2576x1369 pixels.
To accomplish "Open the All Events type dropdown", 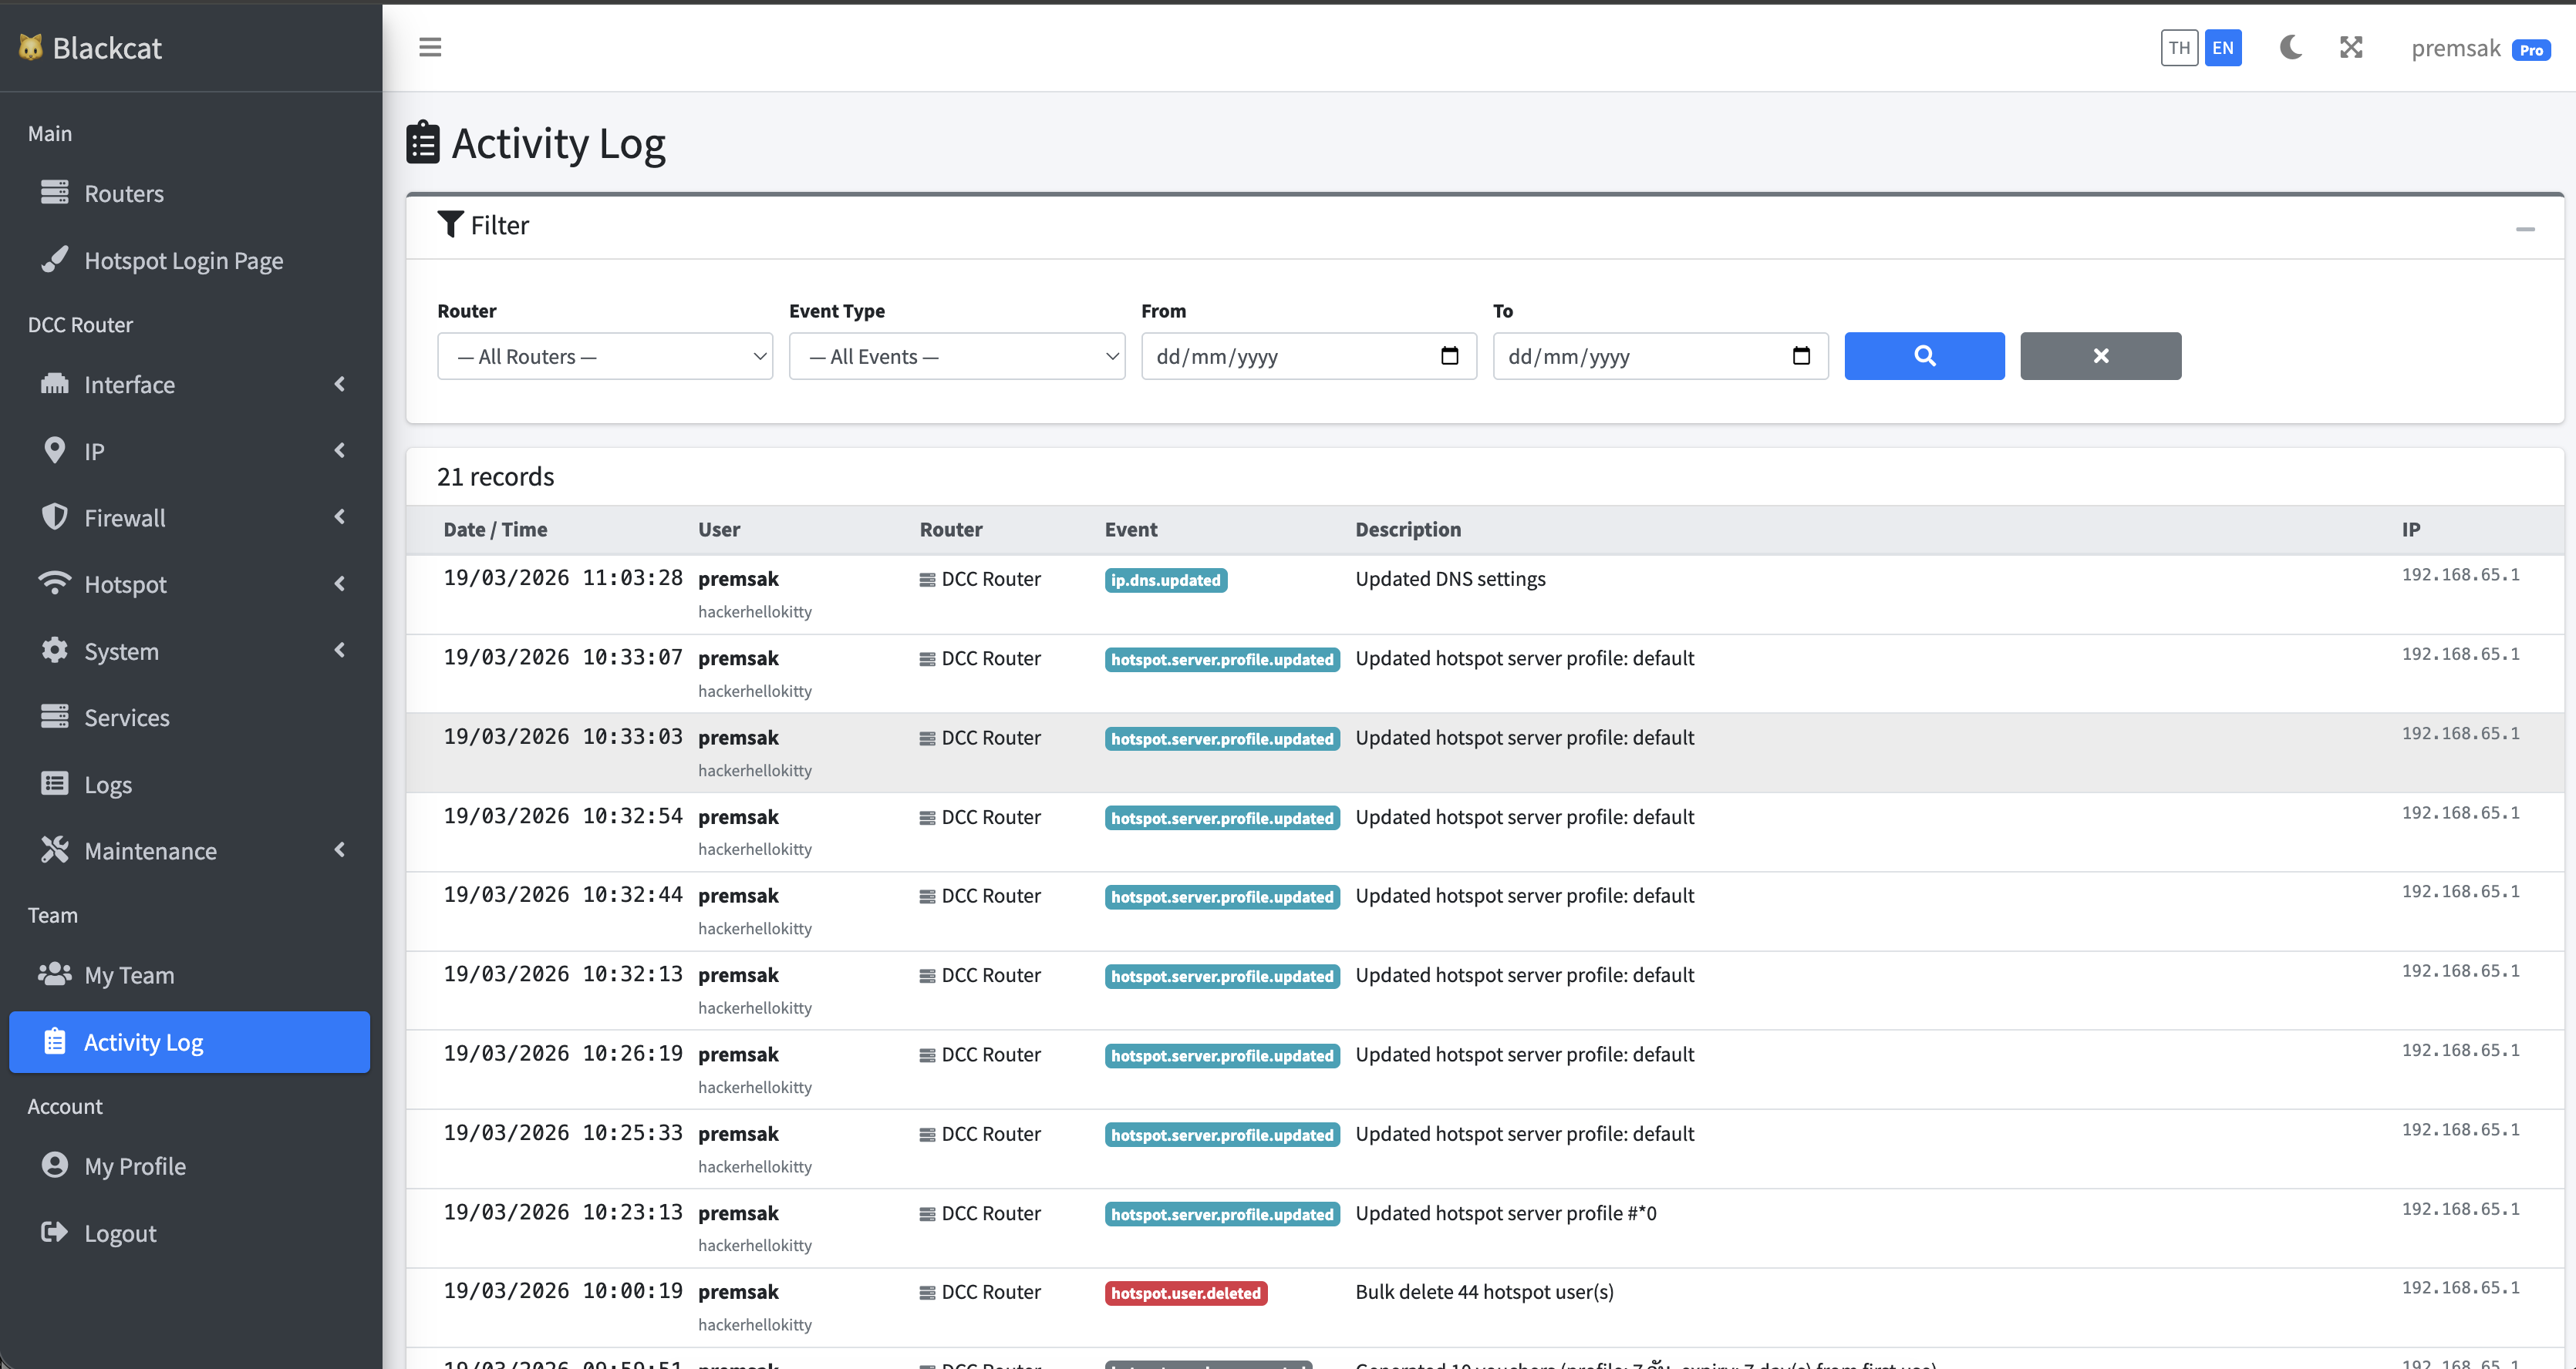I will pyautogui.click(x=957, y=356).
